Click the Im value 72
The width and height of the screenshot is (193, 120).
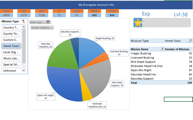click(59, 15)
